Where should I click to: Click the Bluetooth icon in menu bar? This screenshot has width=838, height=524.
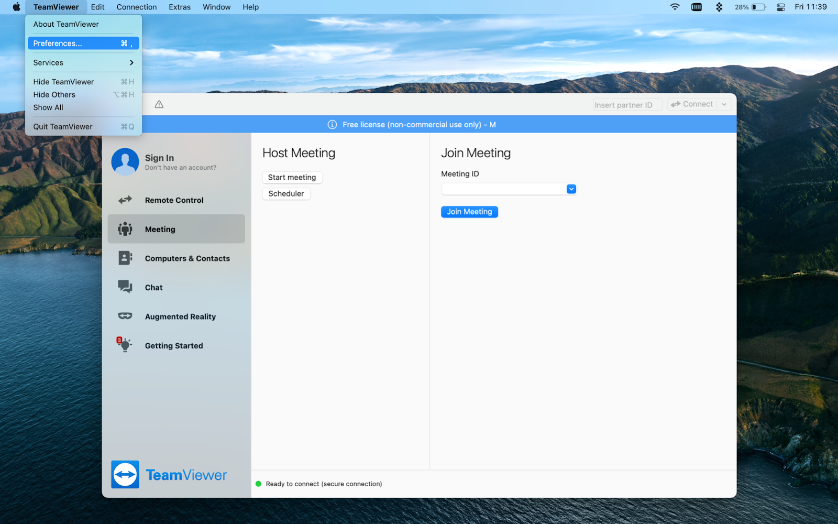(719, 7)
